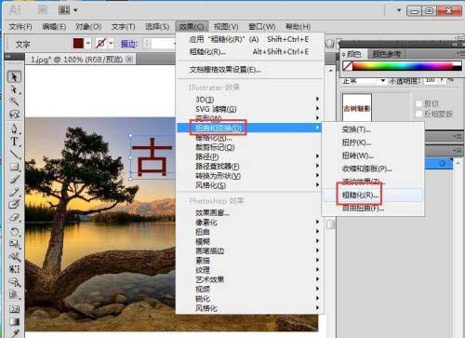Image resolution: width=465 pixels, height=338 pixels.
Task: Select the Pencil tool
Action: point(14,192)
